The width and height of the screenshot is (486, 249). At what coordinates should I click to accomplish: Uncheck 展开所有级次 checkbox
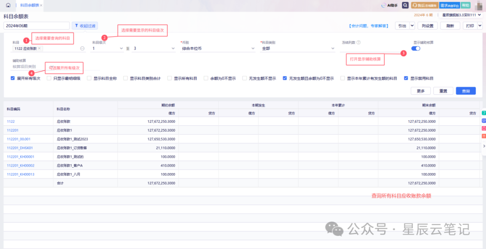[x=13, y=78]
